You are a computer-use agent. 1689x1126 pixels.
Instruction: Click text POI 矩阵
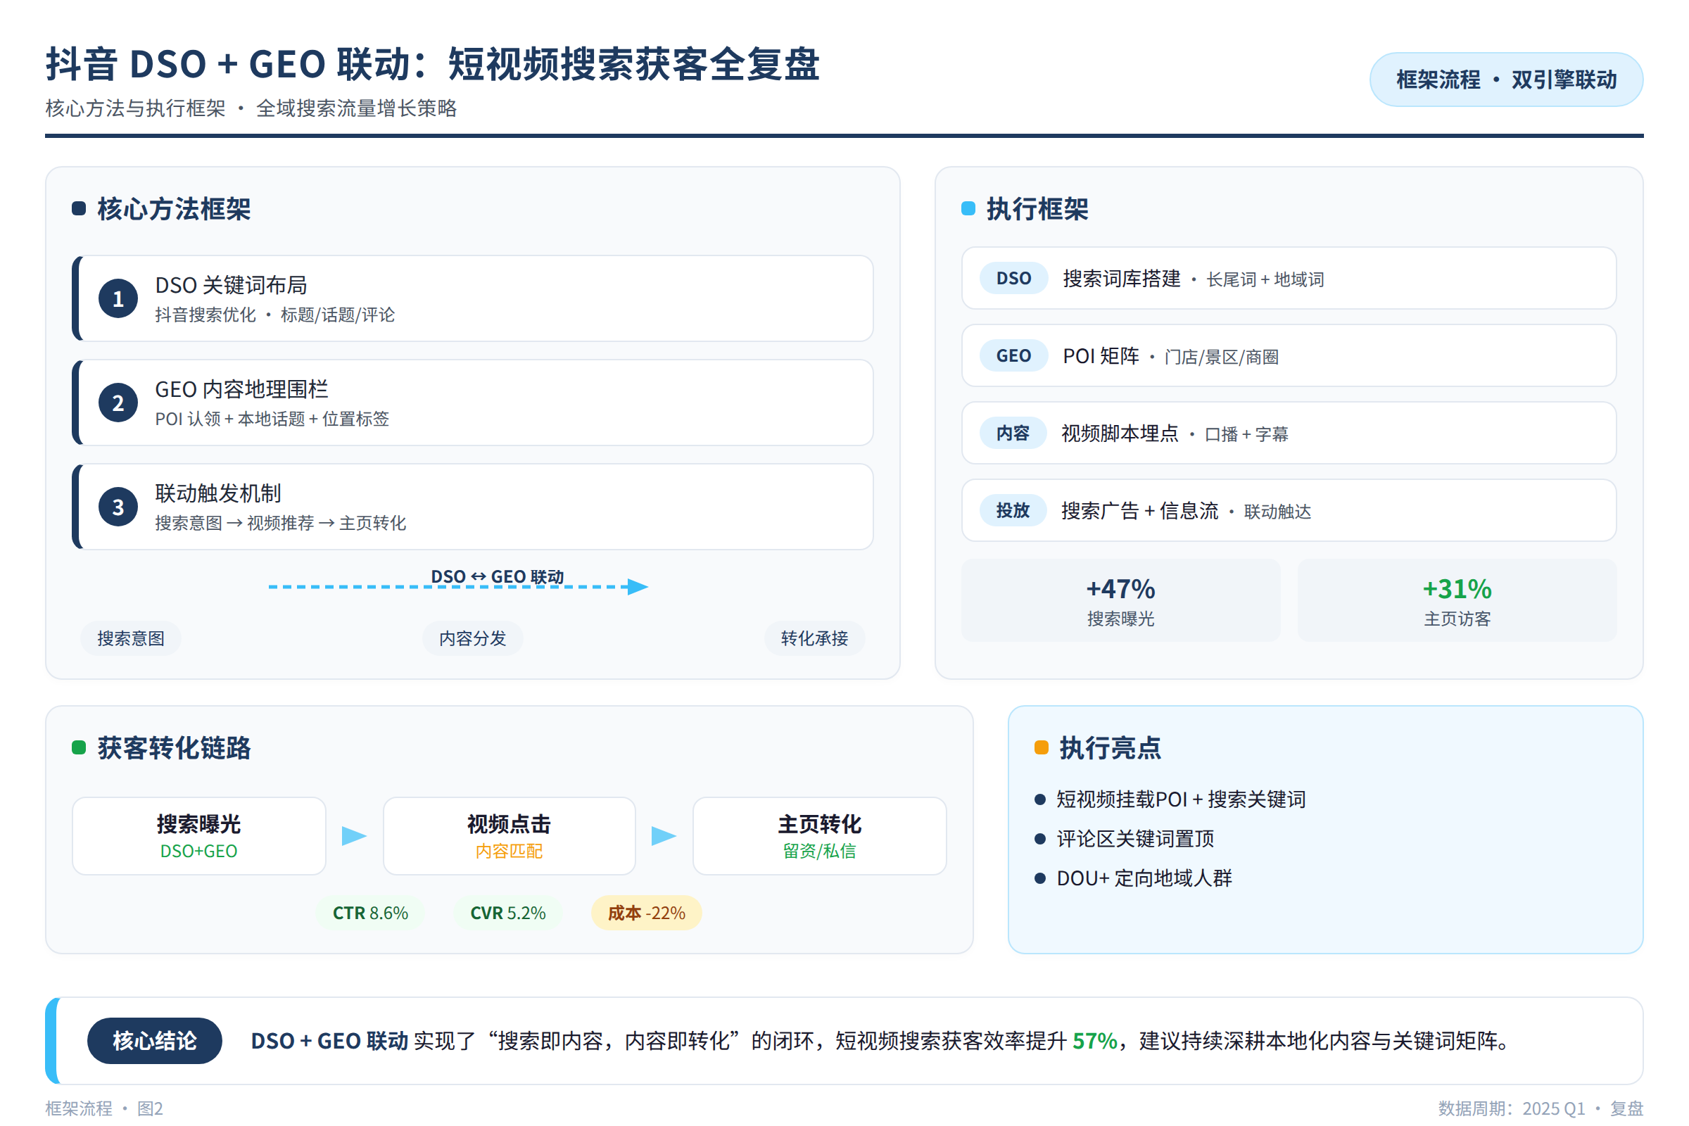click(1101, 356)
